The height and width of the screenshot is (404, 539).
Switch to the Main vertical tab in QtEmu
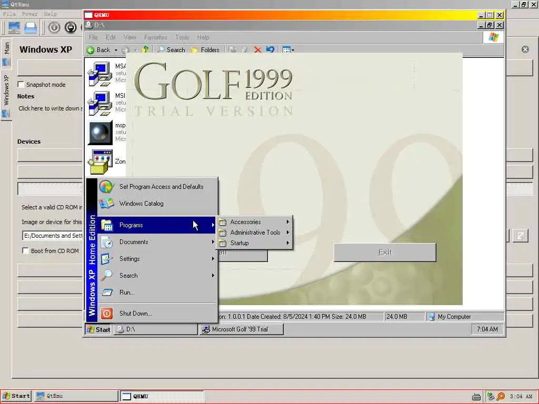coord(6,54)
